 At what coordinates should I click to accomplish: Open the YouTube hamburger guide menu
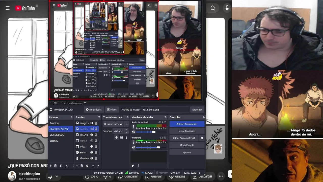(x=8, y=8)
